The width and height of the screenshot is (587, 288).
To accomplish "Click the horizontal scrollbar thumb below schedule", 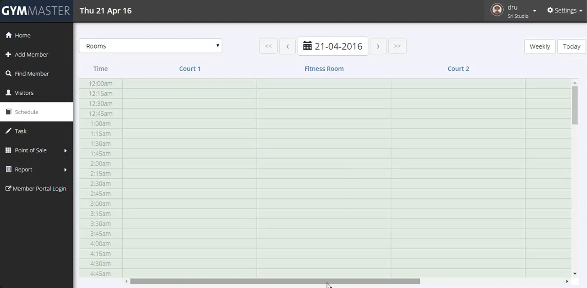I will pyautogui.click(x=275, y=282).
